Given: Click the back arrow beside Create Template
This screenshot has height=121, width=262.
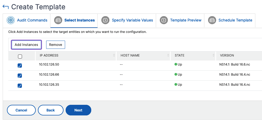Looking at the screenshot, I should tap(6, 7).
